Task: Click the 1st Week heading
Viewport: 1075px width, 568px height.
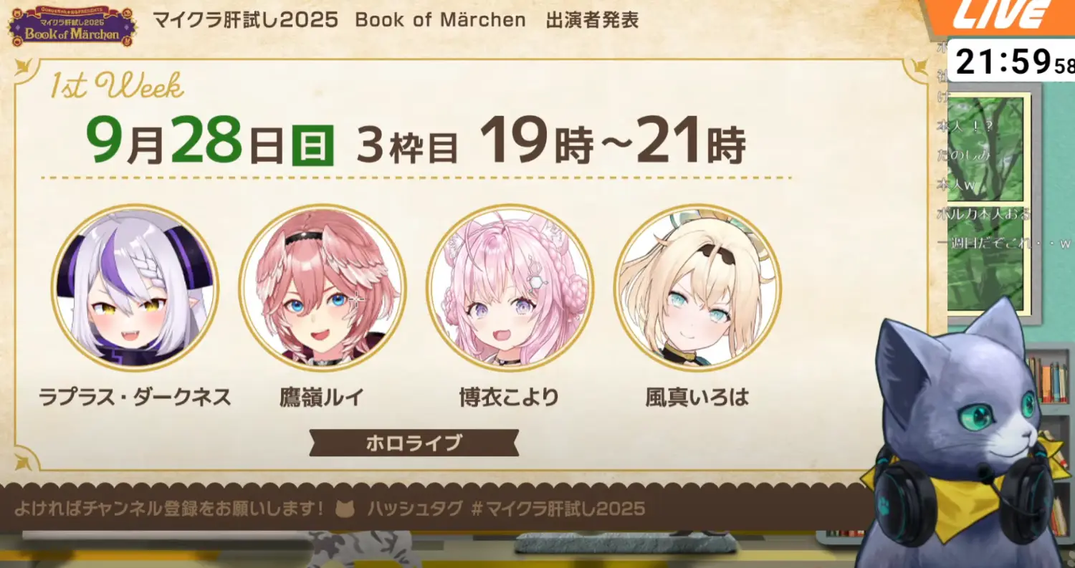Action: [117, 87]
